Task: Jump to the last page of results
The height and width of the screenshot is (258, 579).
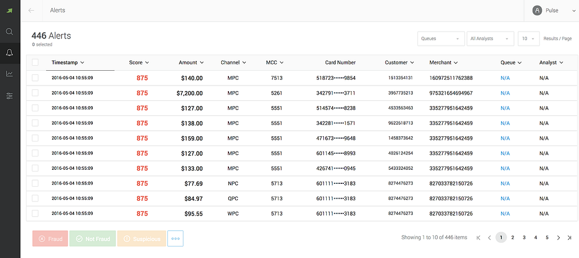Action: [x=569, y=238]
